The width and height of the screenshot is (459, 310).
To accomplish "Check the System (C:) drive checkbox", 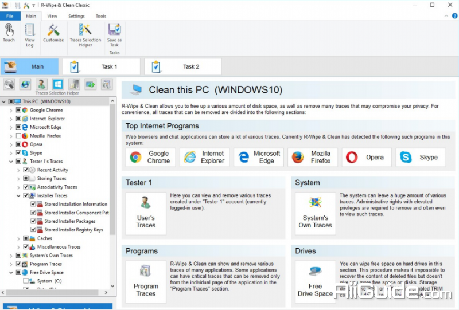I will tap(26, 281).
